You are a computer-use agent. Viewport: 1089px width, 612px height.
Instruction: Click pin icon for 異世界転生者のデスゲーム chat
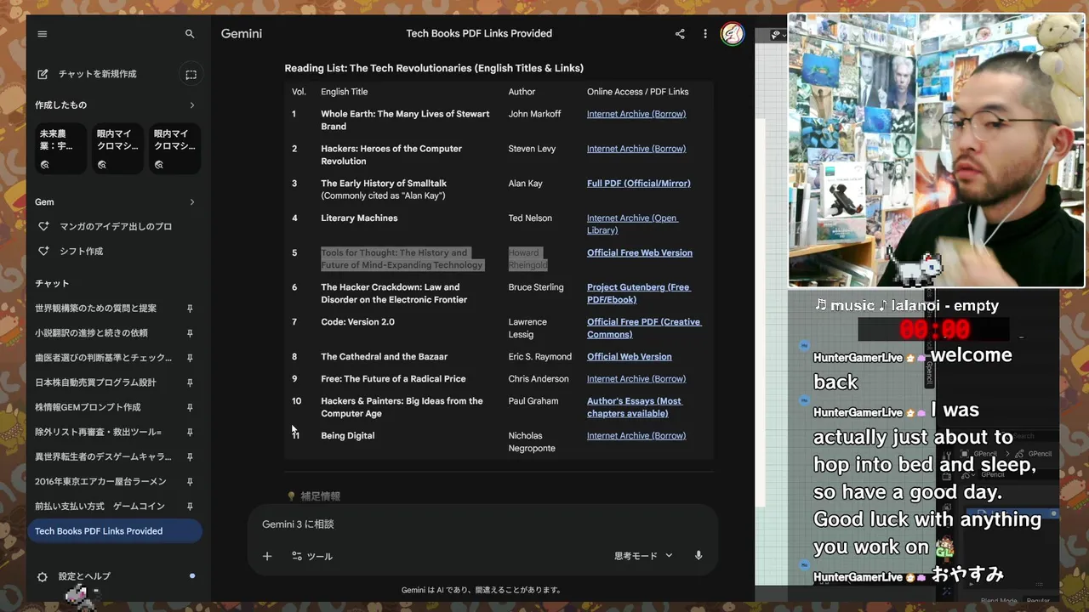click(190, 456)
